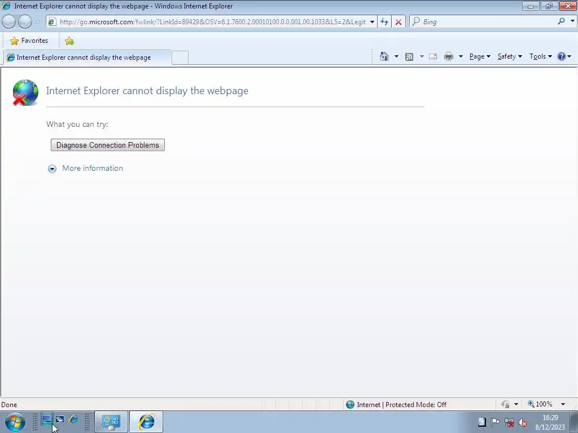578x433 pixels.
Task: Click the search magnifier icon
Action: [562, 22]
